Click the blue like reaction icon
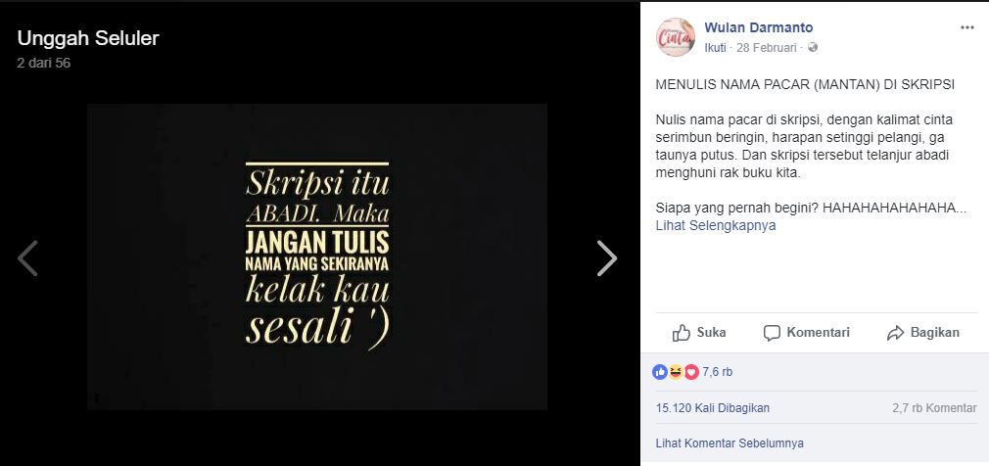The width and height of the screenshot is (989, 466). point(660,372)
